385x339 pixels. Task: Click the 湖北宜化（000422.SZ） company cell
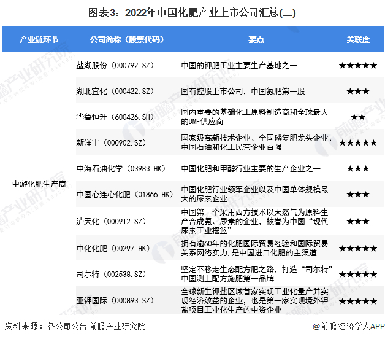click(115, 92)
